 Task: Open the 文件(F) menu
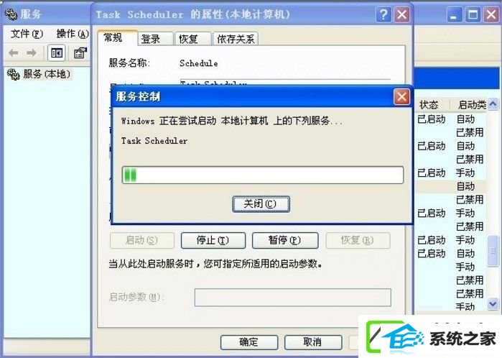[x=27, y=34]
